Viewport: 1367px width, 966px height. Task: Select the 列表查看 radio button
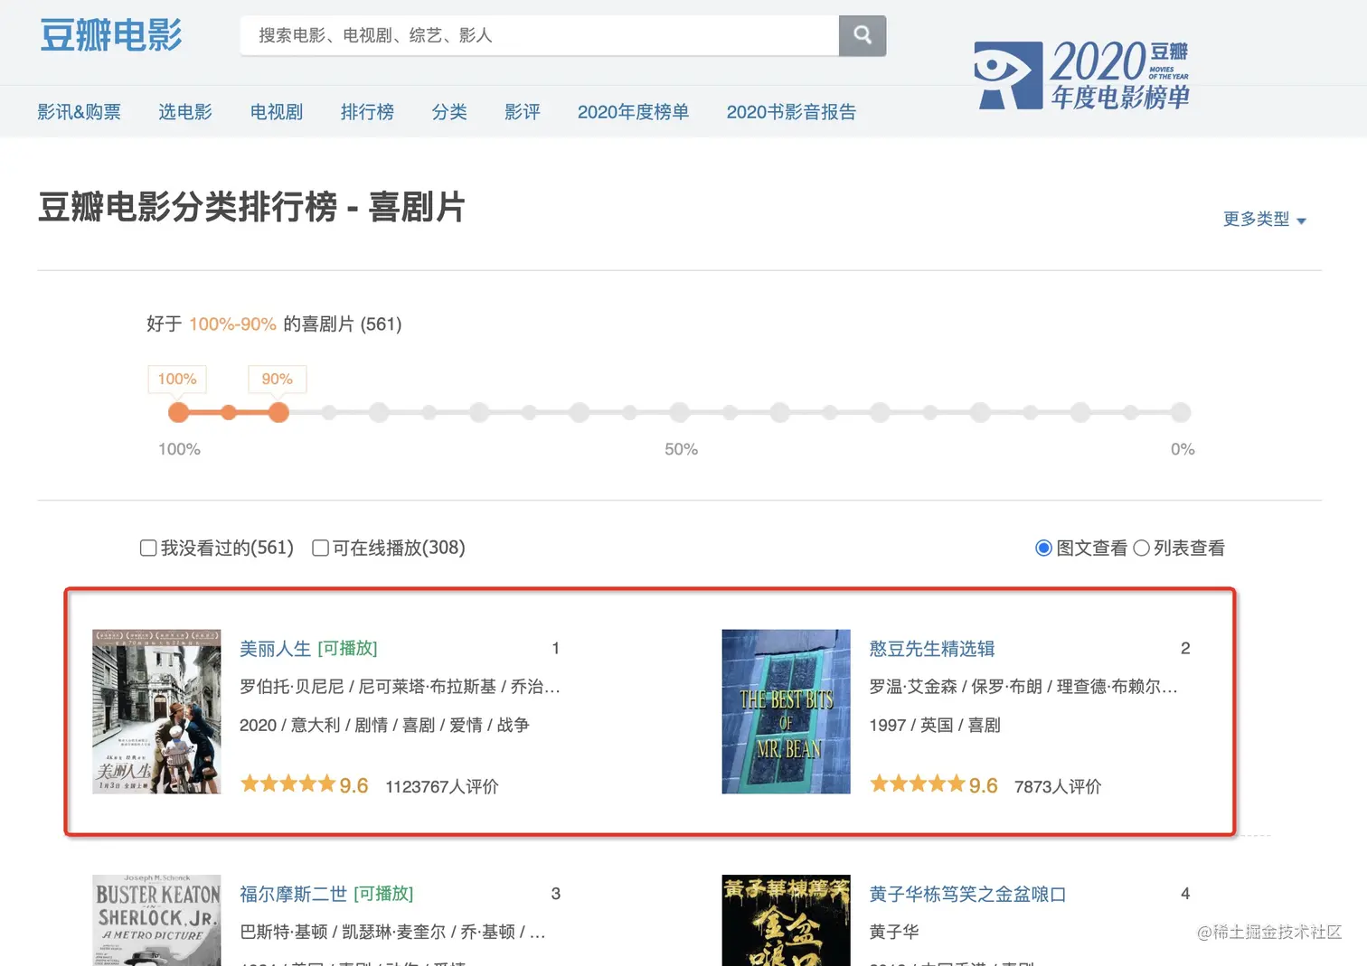coord(1141,548)
